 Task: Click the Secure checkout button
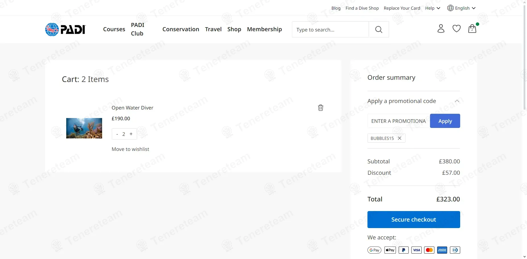[x=414, y=220]
